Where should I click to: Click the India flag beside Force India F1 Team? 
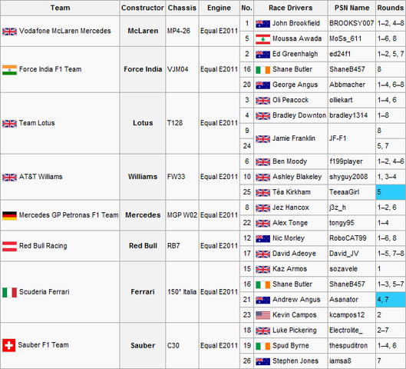tap(9, 70)
